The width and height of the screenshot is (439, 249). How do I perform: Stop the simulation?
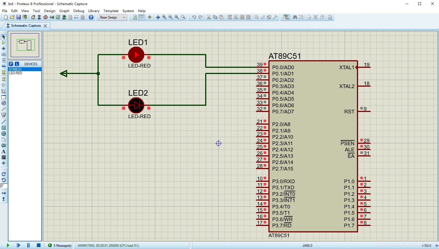39,245
